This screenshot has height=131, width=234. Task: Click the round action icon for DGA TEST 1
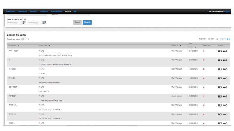tap(226, 87)
